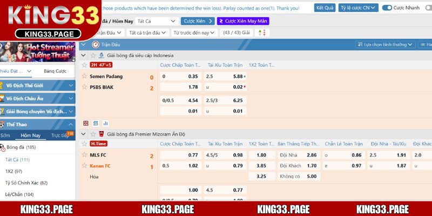Click the under odds 0.02
The height and width of the screenshot is (216, 432).
click(225, 87)
